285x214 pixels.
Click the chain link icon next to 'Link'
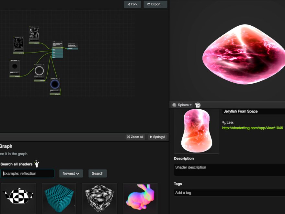(x=224, y=123)
